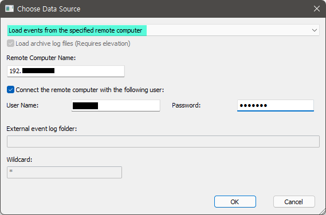326x215 pixels.
Task: Click the Remote Computer Name label
Action: (x=41, y=58)
